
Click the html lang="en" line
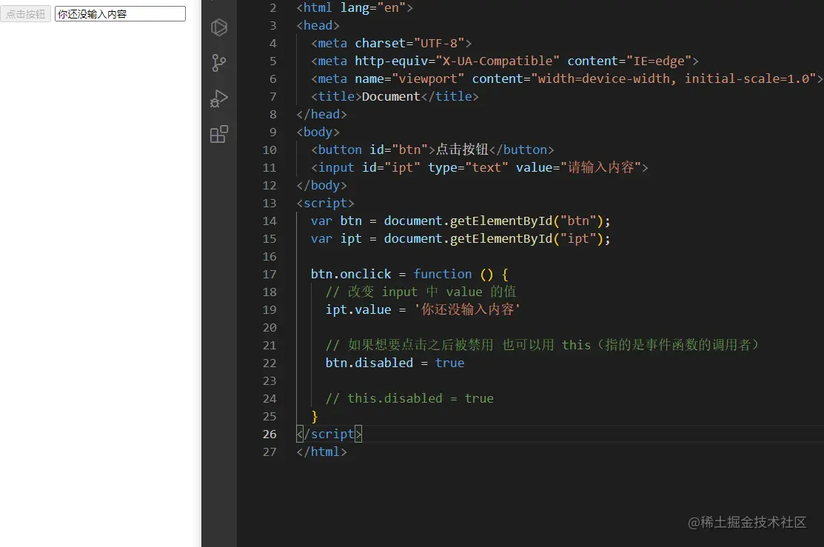coord(355,8)
